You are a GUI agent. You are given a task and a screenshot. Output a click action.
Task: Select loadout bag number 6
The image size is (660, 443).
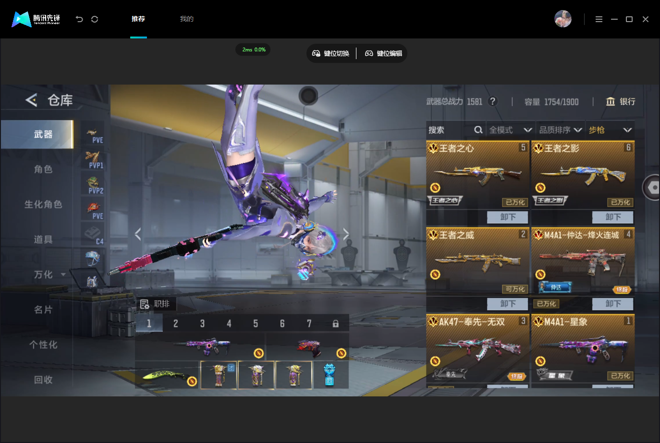(282, 323)
